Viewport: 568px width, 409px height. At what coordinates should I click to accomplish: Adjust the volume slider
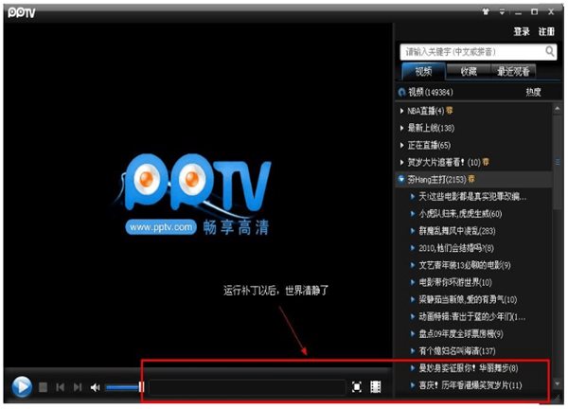[x=124, y=387]
